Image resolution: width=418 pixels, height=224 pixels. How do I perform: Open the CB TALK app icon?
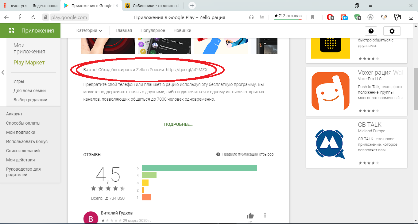coord(330,143)
